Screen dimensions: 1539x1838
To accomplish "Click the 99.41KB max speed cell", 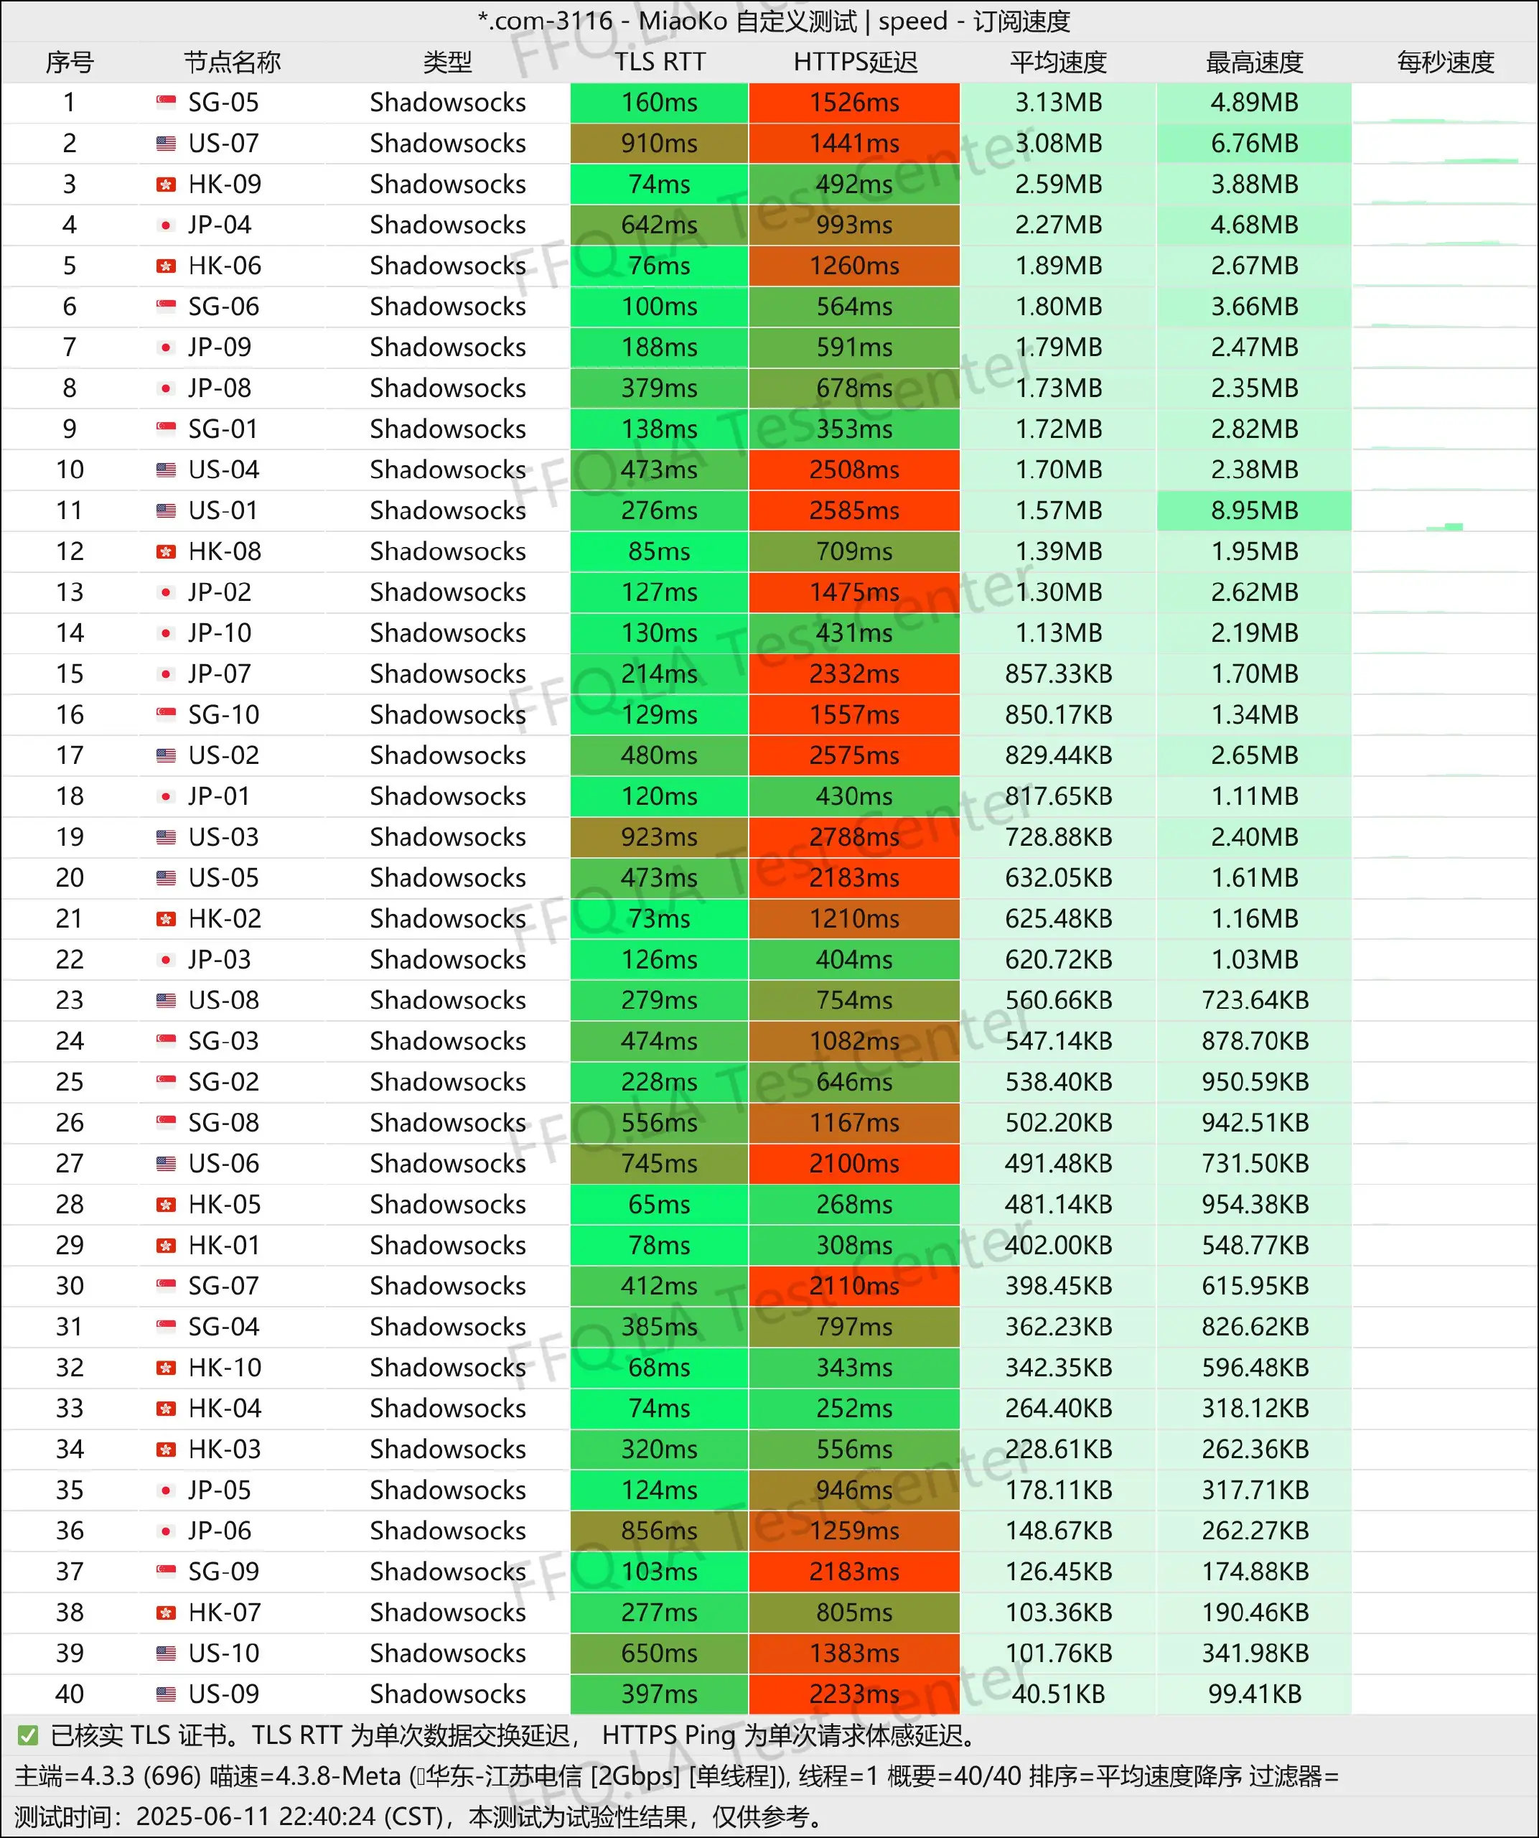I will pos(1255,1694).
